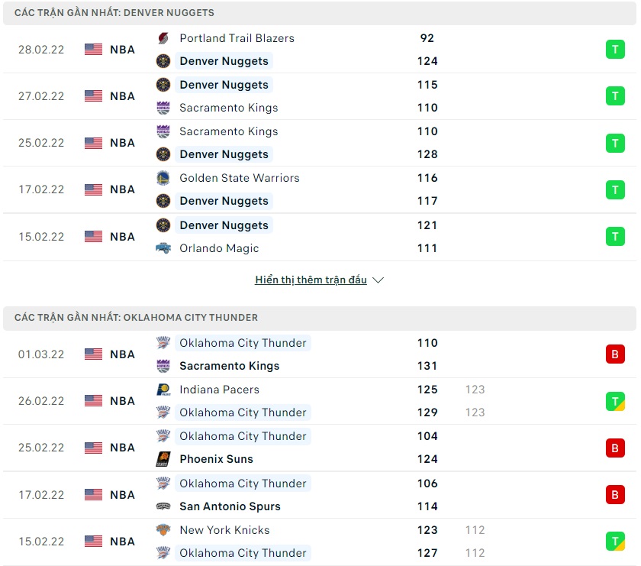The width and height of the screenshot is (641, 566).
Task: Click the Golden State Warriors logo
Action: pos(163,178)
